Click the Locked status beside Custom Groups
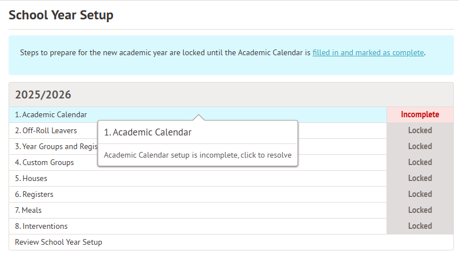 tap(420, 162)
